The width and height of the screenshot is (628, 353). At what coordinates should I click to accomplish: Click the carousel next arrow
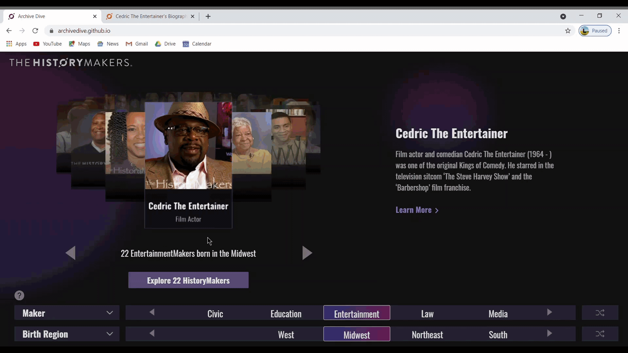pyautogui.click(x=307, y=253)
